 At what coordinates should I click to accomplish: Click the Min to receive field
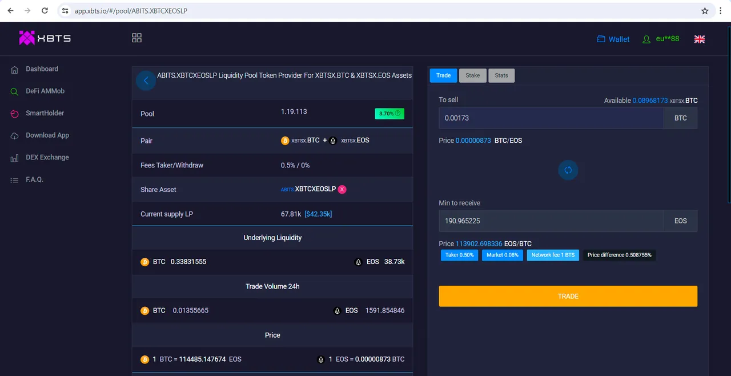pyautogui.click(x=551, y=221)
